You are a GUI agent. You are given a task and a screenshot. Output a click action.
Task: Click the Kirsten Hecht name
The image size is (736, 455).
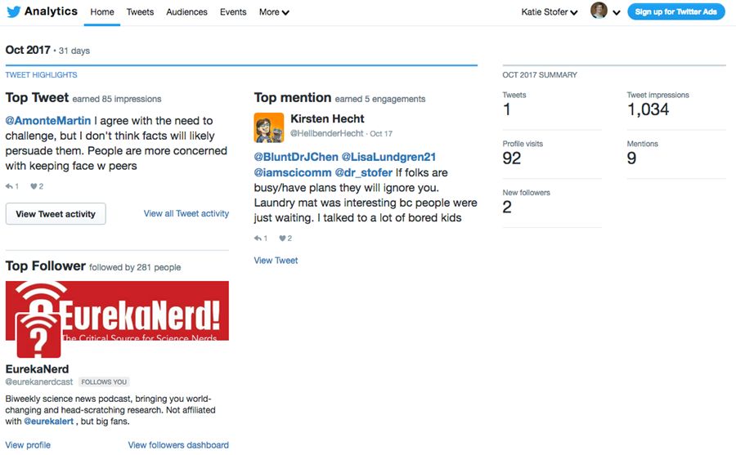click(x=327, y=118)
